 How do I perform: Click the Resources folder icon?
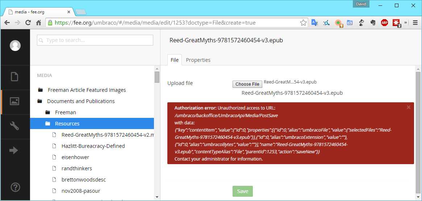click(48, 124)
